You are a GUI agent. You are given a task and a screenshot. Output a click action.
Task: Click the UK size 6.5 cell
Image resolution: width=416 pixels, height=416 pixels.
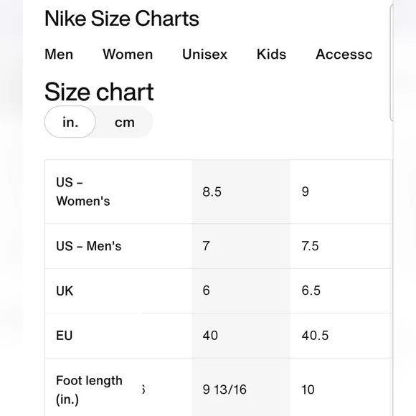tap(341, 290)
